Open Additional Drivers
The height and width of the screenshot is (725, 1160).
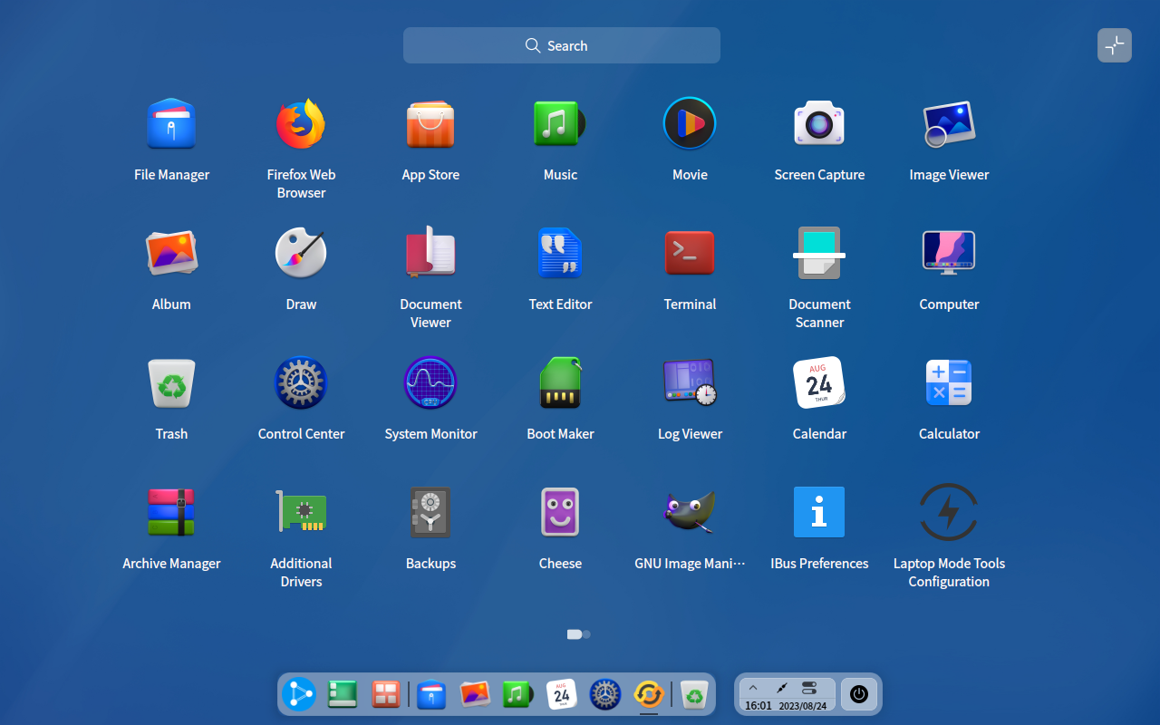[301, 512]
